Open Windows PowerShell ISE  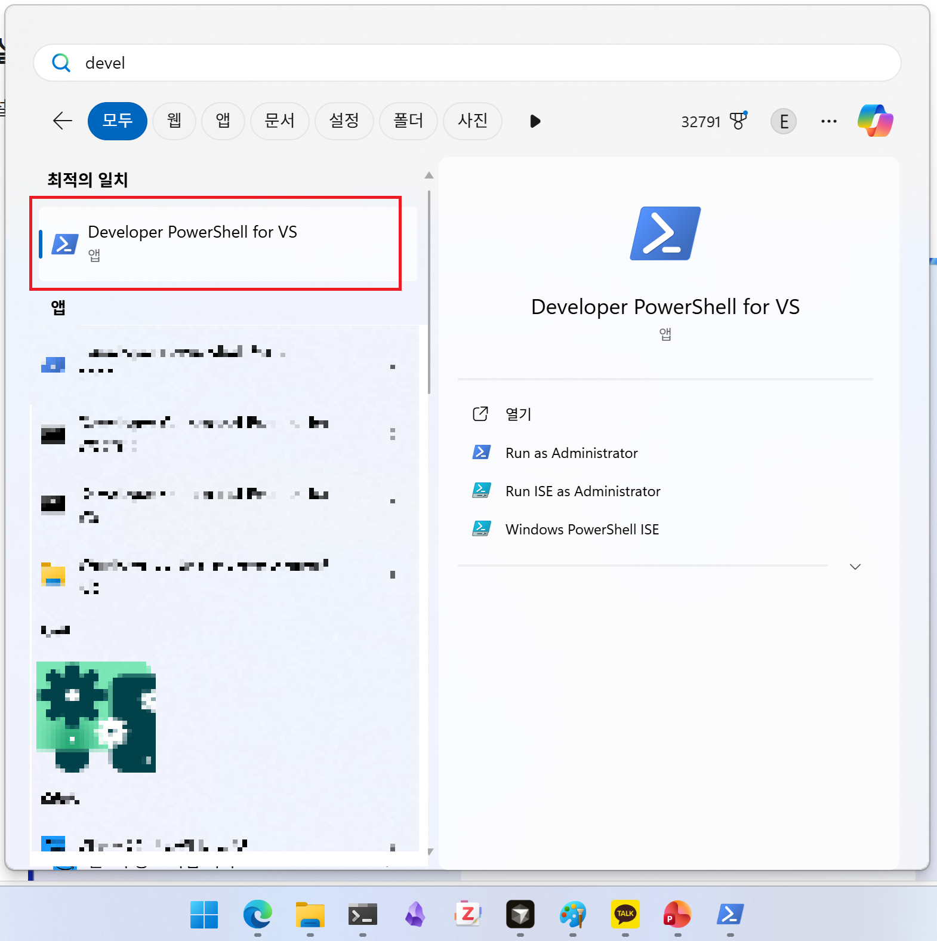click(582, 530)
